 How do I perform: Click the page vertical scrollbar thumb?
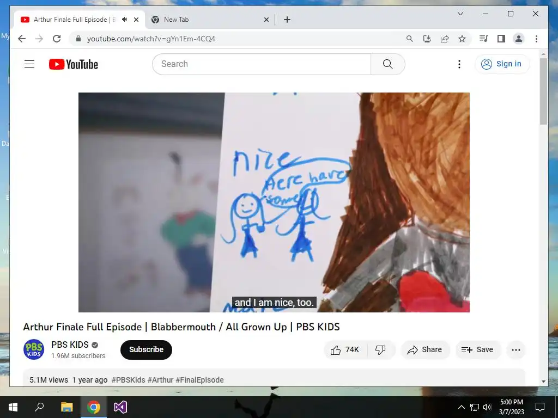tap(543, 91)
